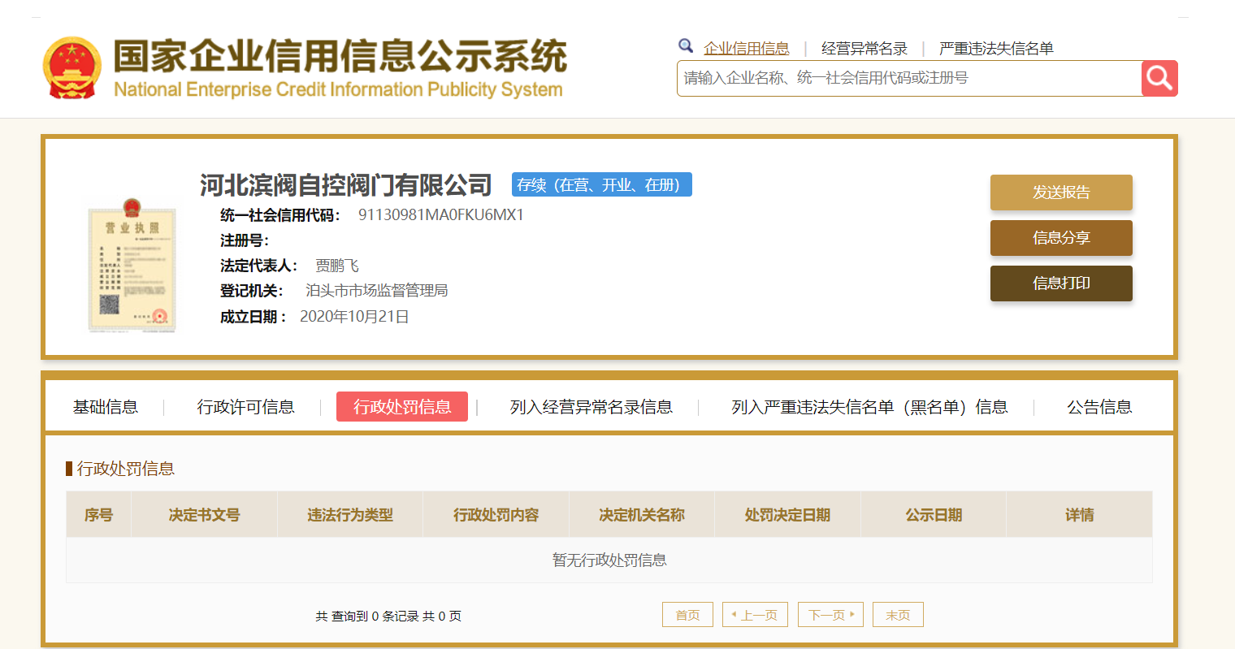Open the 列入经营异常名录信息 tab
The width and height of the screenshot is (1235, 649).
click(591, 407)
